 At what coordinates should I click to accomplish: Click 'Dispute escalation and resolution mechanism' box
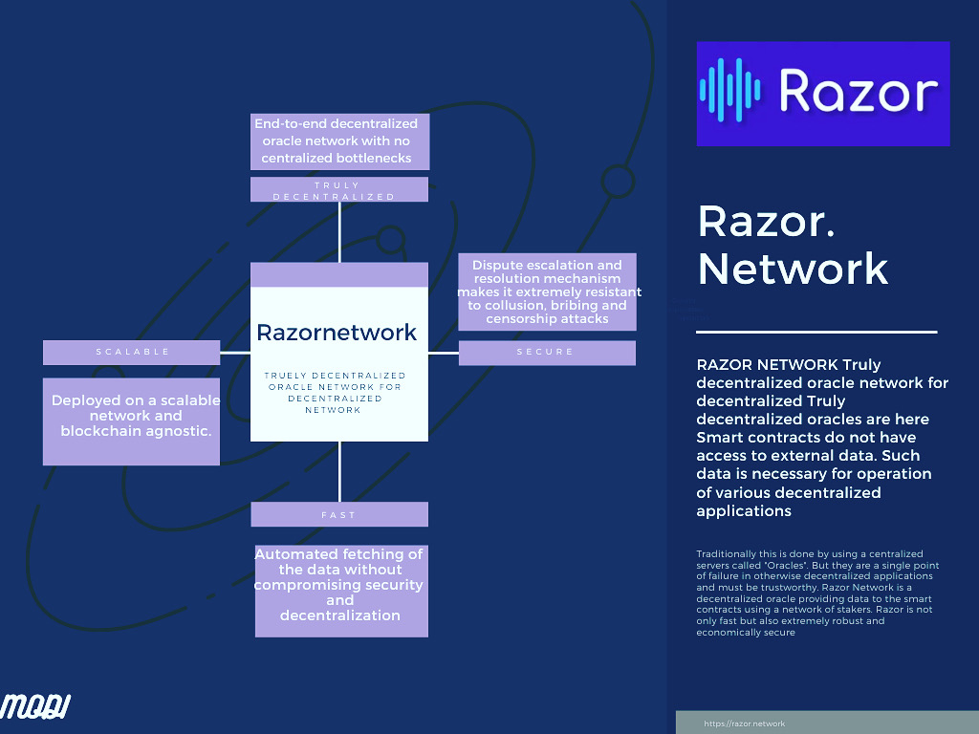(x=547, y=292)
